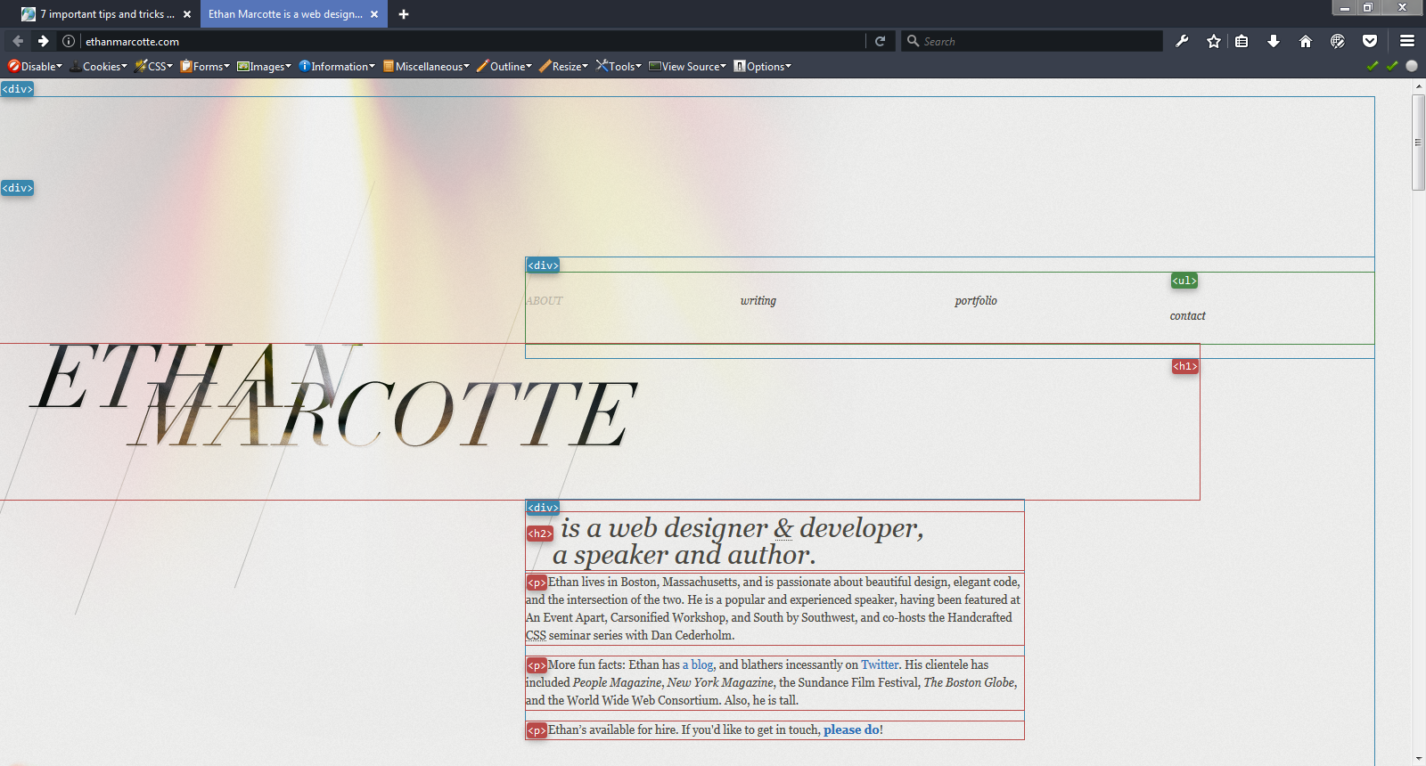Click the address bar URL field
Image resolution: width=1426 pixels, height=766 pixels.
(x=472, y=41)
